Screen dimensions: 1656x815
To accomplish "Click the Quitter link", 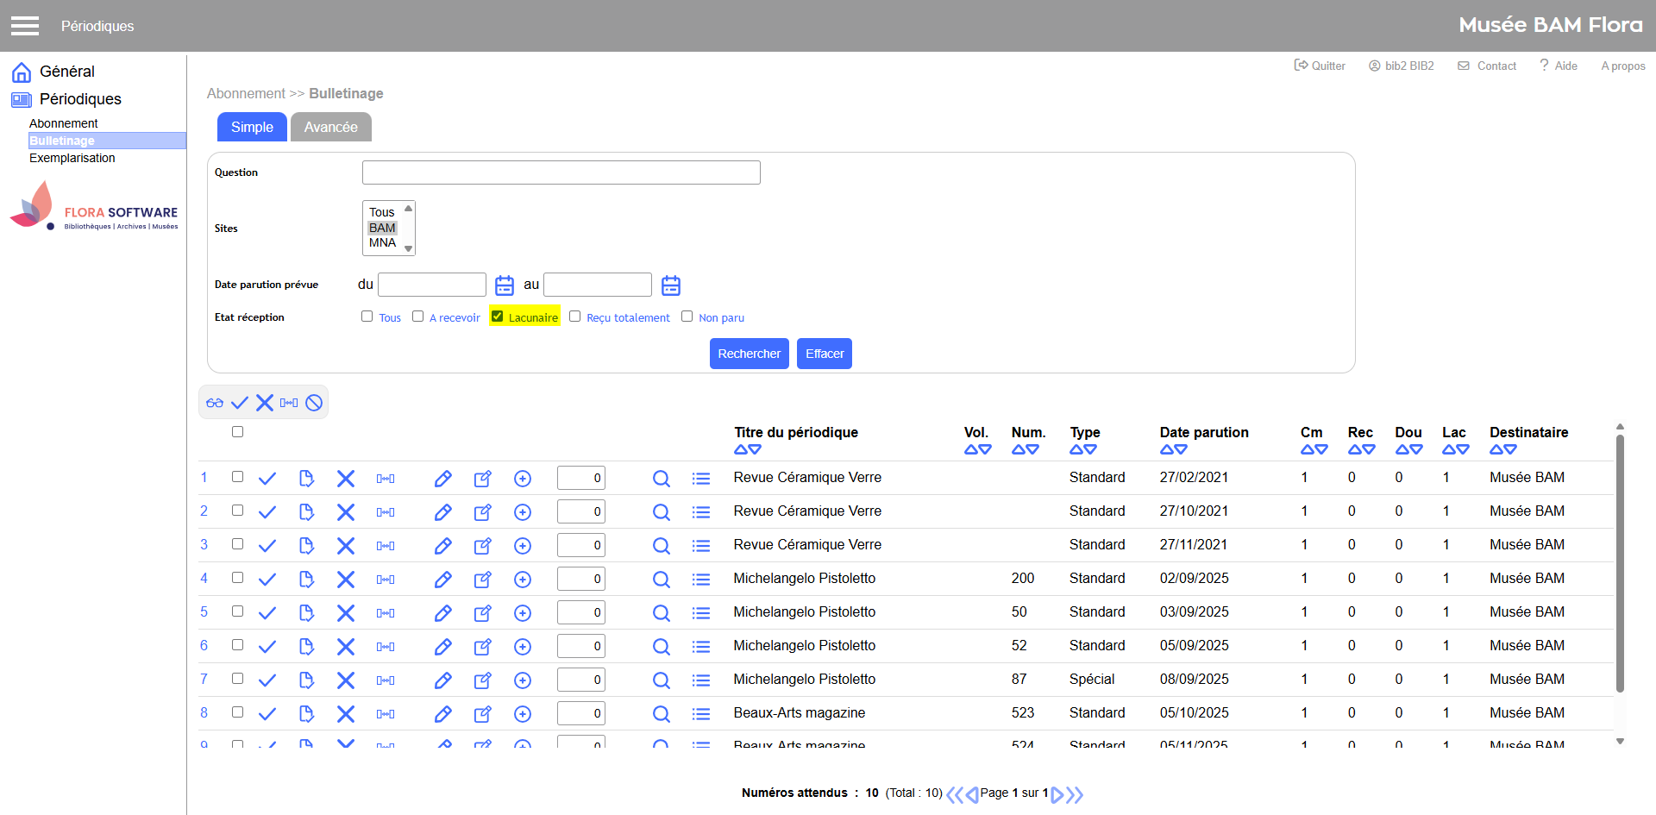I will [1320, 66].
